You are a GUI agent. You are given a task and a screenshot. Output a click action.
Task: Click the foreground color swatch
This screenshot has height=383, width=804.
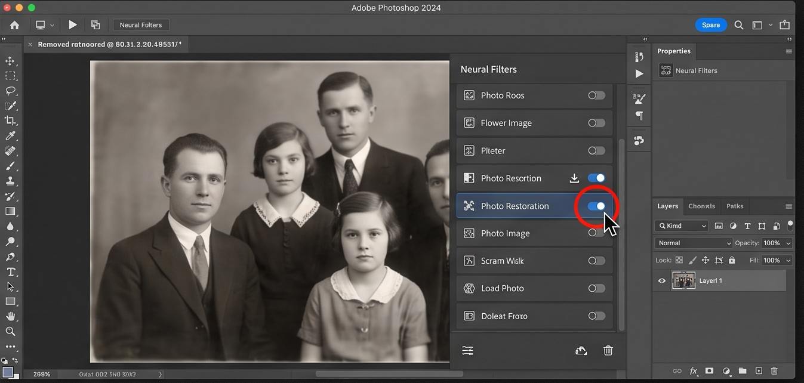click(7, 372)
